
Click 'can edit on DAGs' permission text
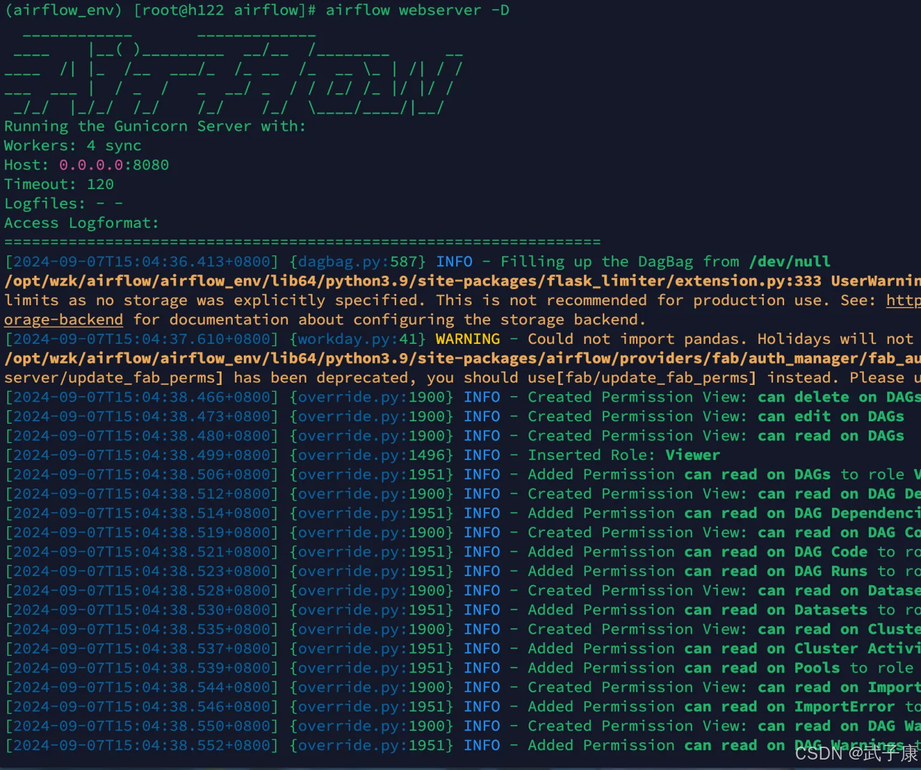click(831, 417)
